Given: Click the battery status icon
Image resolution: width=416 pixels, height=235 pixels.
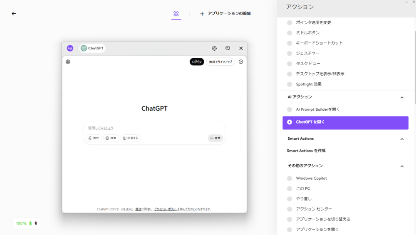Looking at the screenshot, I should pyautogui.click(x=30, y=223).
